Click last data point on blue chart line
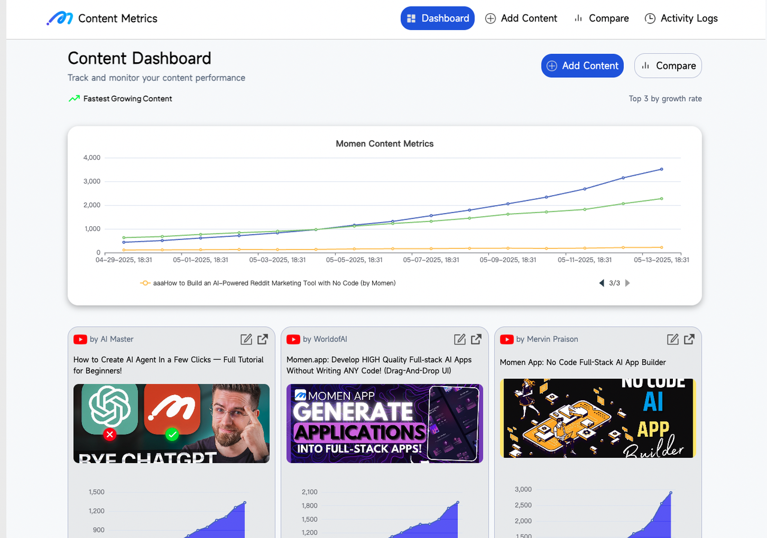This screenshot has height=538, width=767. [662, 169]
